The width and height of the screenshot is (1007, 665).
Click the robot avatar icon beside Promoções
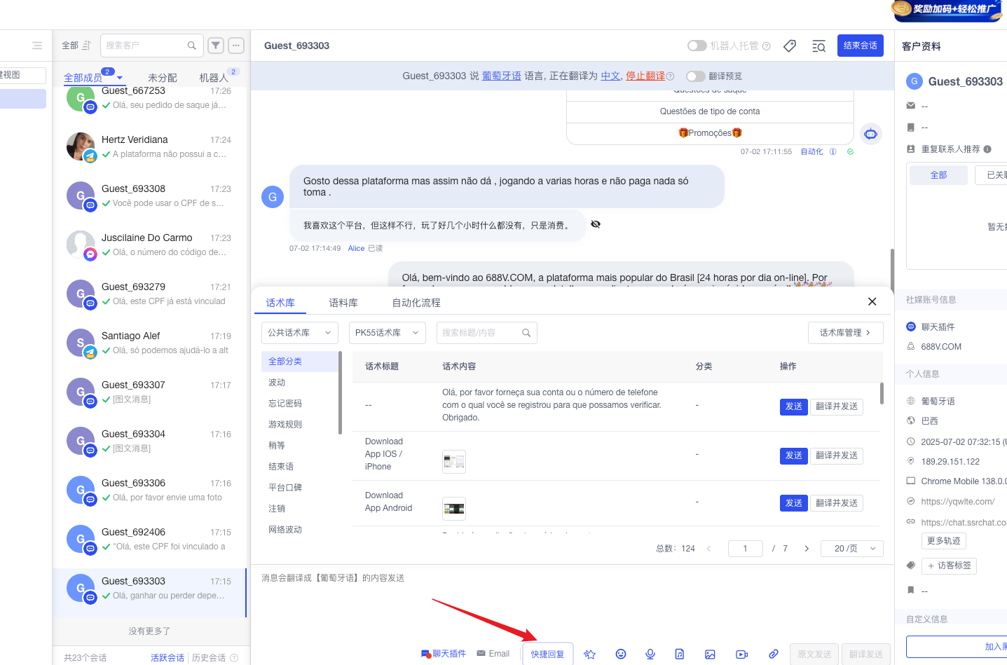[870, 134]
